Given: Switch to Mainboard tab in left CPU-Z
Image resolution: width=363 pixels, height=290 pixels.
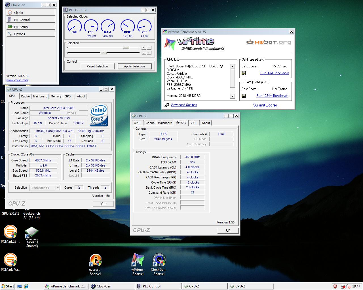Looking at the screenshot, I should tap(40, 96).
